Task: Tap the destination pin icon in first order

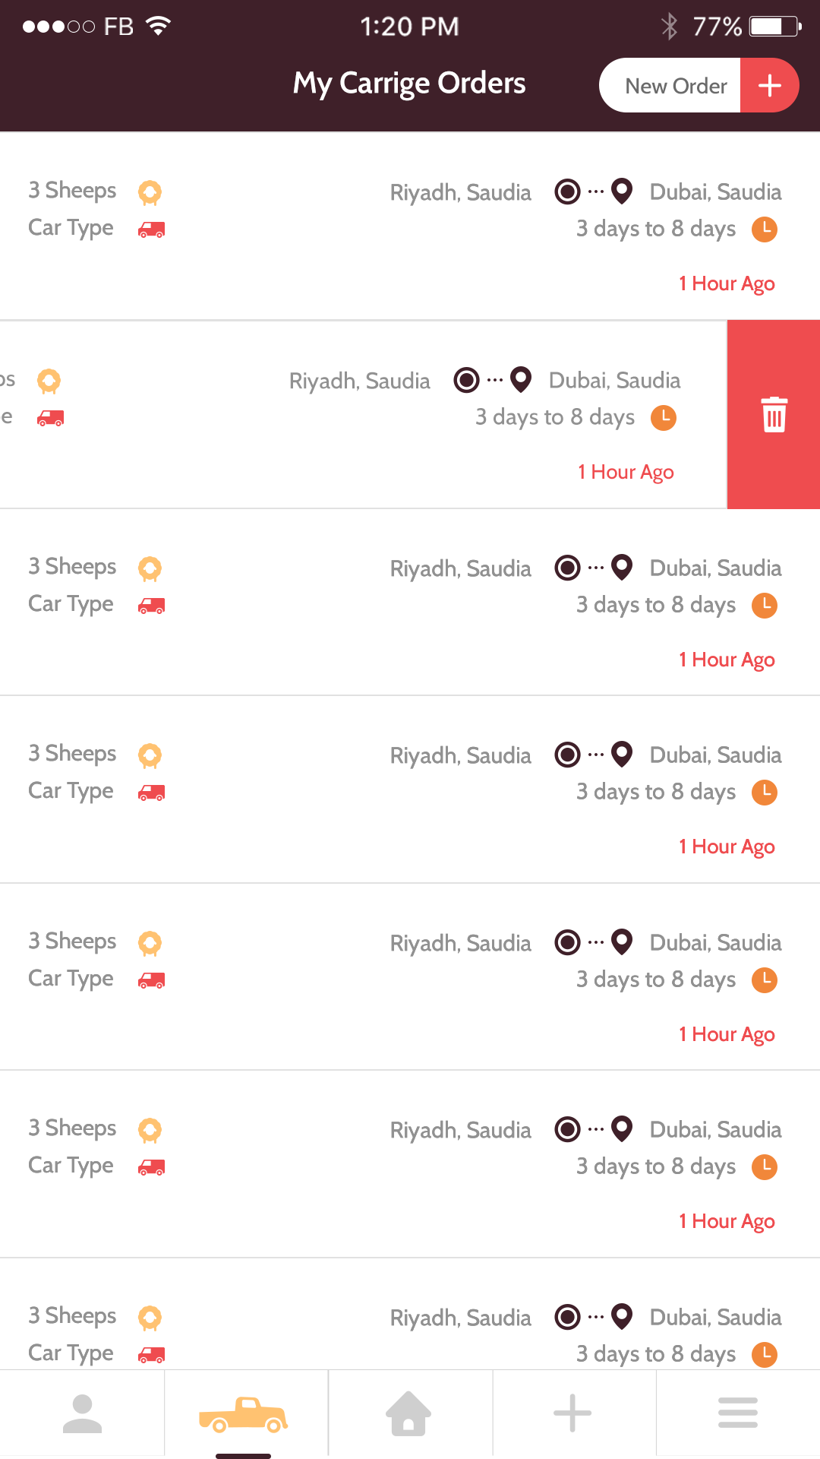Action: (622, 191)
